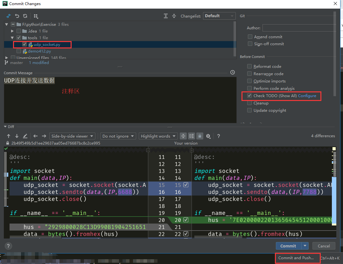
Task: Click the Collapse All icon in changes toolbar
Action: [x=174, y=16]
